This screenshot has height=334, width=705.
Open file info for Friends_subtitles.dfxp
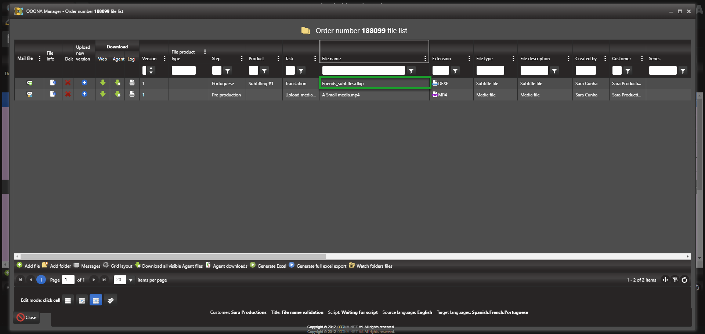point(53,83)
